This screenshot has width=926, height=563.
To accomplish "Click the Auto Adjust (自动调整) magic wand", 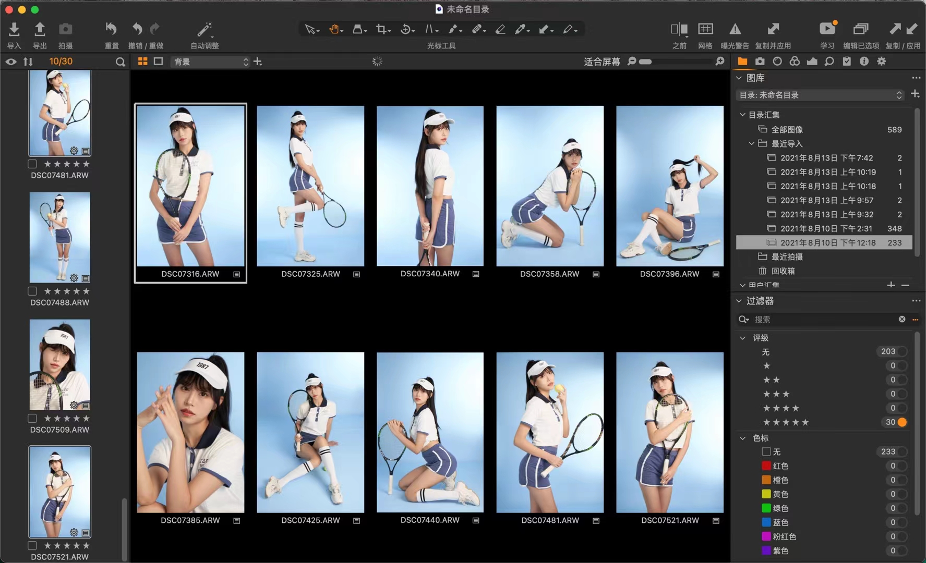I will click(204, 30).
